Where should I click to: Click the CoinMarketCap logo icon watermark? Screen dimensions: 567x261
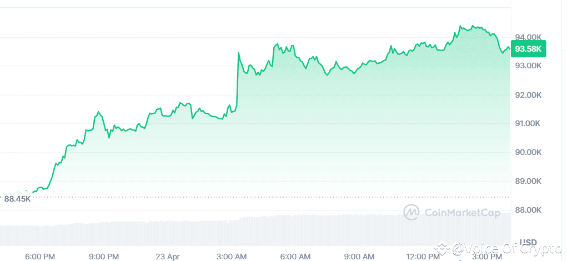pos(411,212)
